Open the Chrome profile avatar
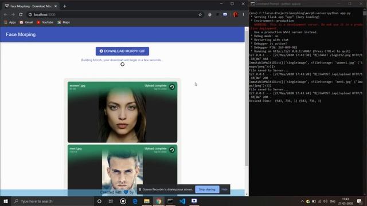367x206 pixels. pos(236,14)
